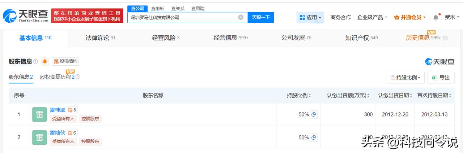Switch to the 经营信息 tab
Viewport: 463px width, 153px height.
click(231, 38)
